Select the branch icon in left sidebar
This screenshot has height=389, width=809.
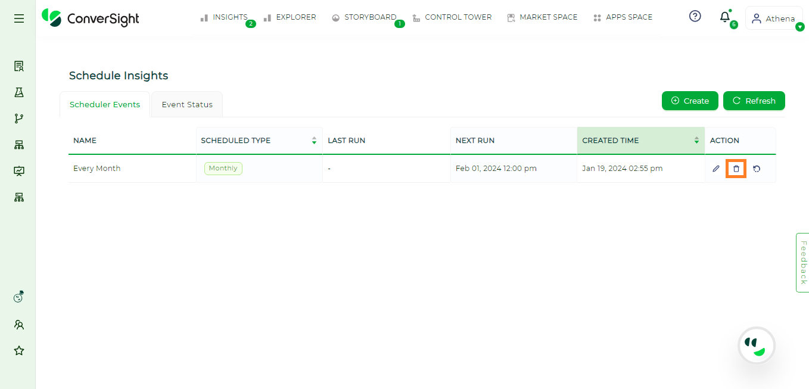pyautogui.click(x=19, y=119)
